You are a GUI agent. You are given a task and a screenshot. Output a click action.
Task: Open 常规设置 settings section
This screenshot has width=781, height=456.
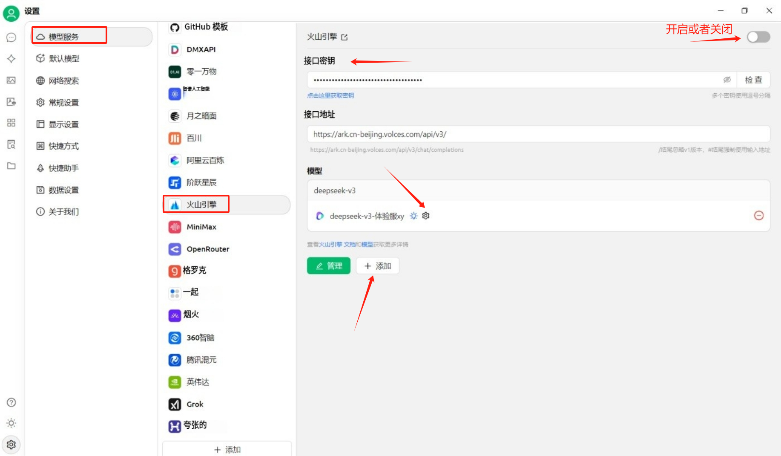[x=92, y=102]
